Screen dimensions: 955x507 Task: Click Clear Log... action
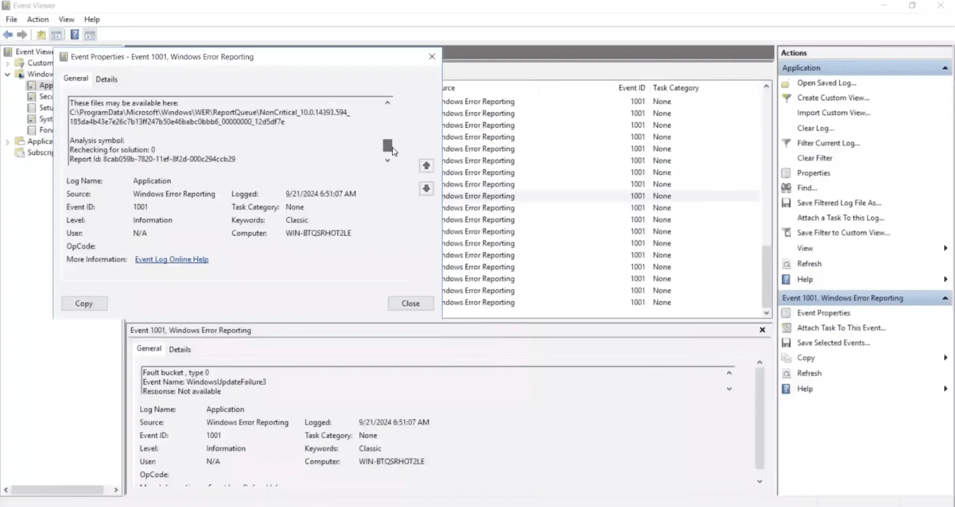pyautogui.click(x=816, y=129)
